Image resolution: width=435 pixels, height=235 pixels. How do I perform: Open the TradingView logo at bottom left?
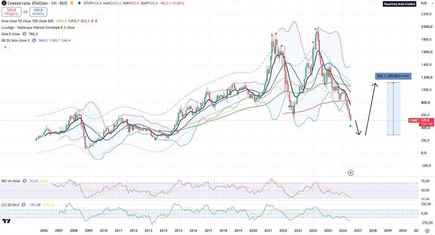tap(7, 221)
